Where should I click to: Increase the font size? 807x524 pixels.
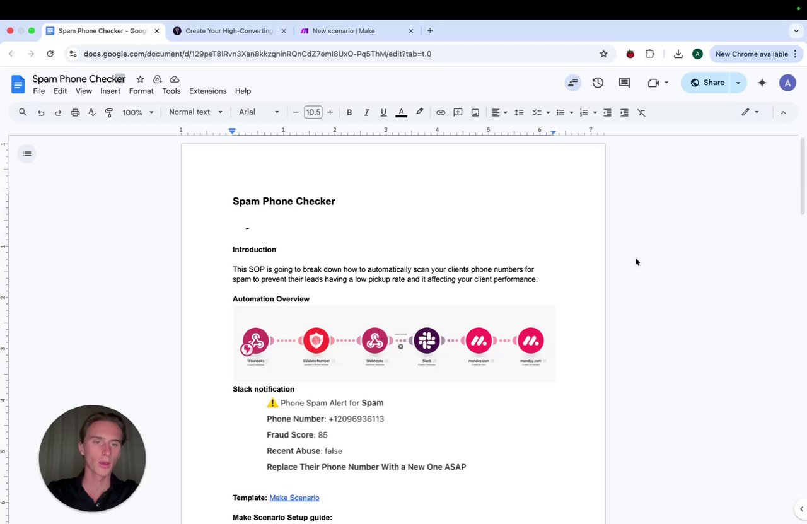click(x=330, y=112)
